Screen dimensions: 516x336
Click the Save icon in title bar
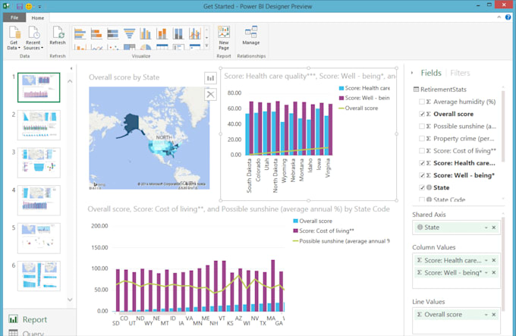tap(20, 6)
